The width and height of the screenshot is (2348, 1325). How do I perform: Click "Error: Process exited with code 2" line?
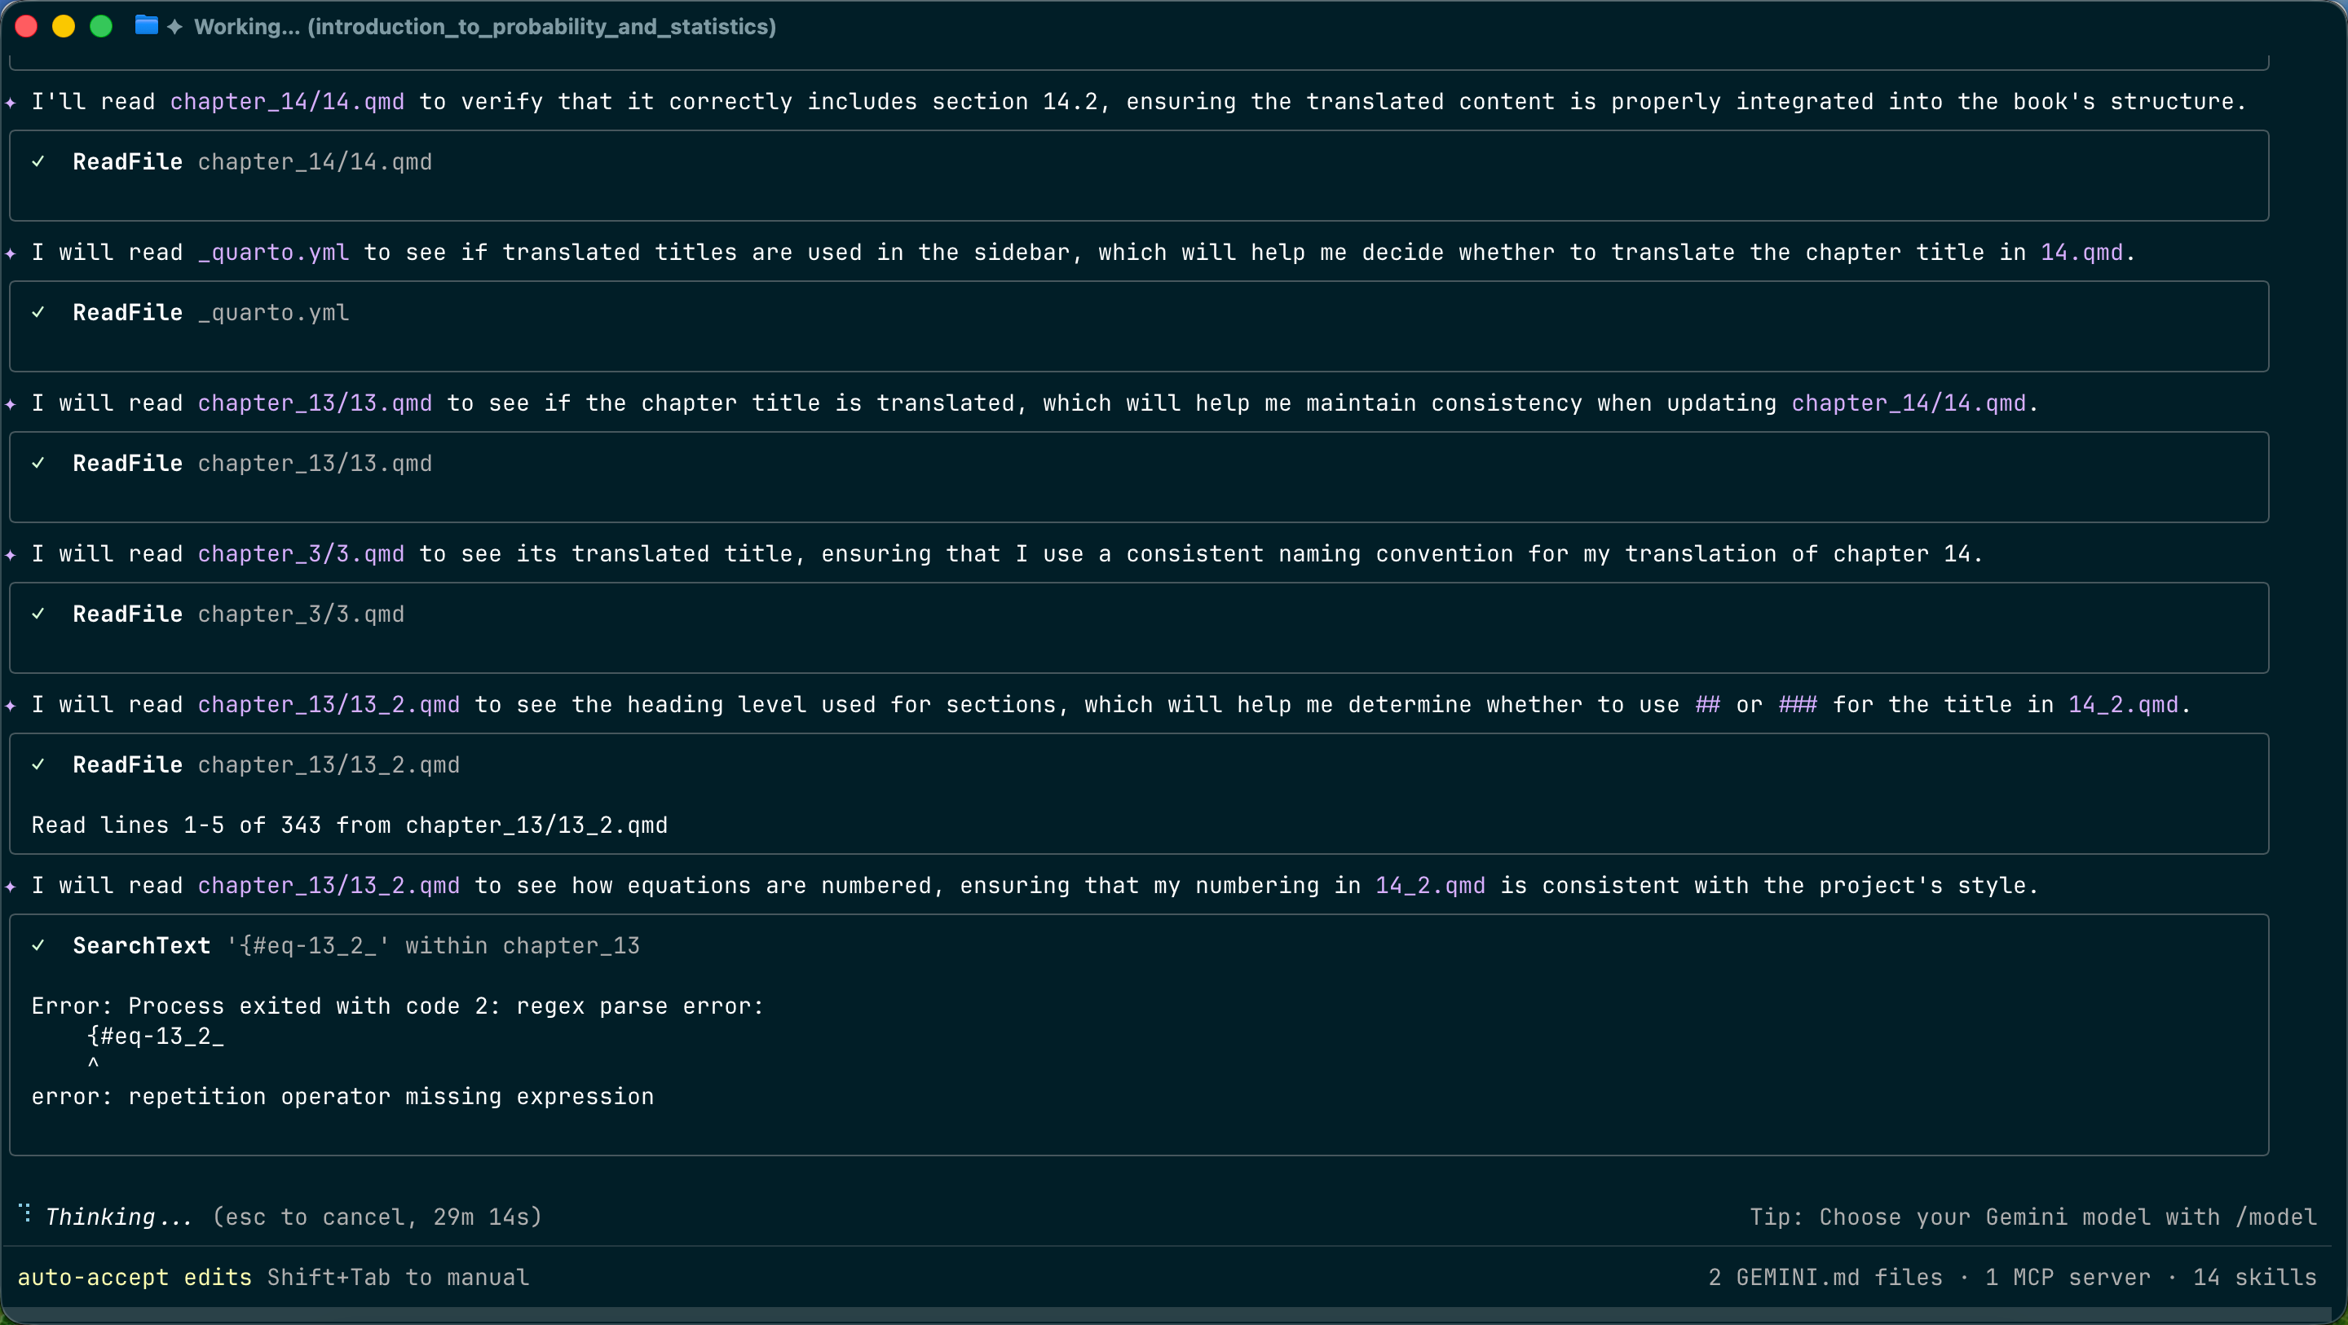397,1006
